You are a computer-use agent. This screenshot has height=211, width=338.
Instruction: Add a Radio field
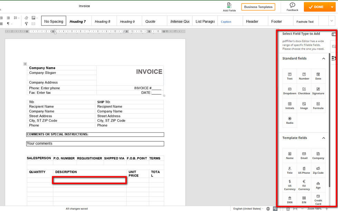290,120
